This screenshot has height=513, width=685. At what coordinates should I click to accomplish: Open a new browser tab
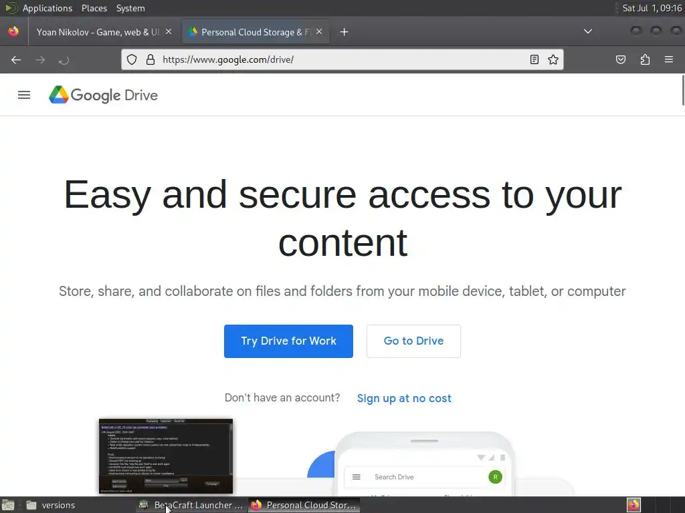[345, 32]
